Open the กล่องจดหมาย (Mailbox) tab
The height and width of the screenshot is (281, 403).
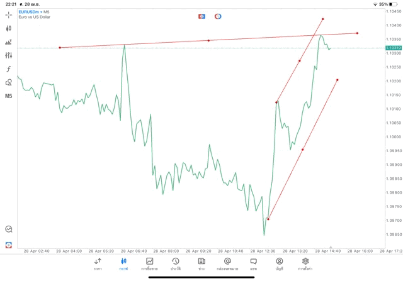point(227,263)
